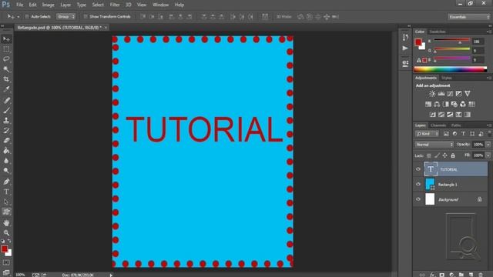The image size is (493, 277).
Task: Open the Layer menu
Action: 65,5
